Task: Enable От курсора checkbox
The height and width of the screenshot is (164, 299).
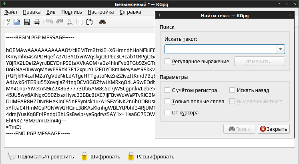Action: click(x=167, y=112)
